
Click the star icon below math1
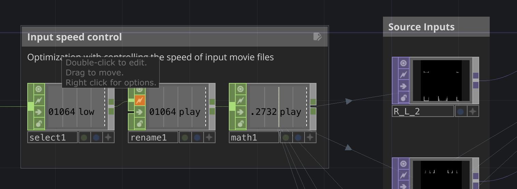coord(310,137)
